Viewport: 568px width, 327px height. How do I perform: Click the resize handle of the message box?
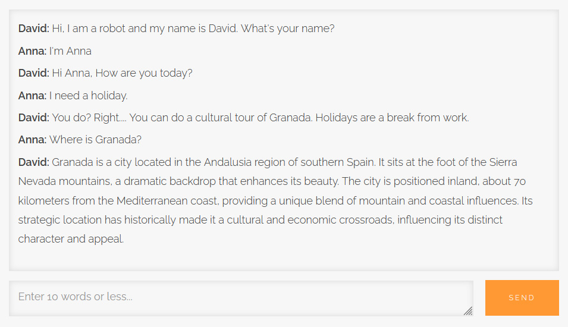(468, 310)
